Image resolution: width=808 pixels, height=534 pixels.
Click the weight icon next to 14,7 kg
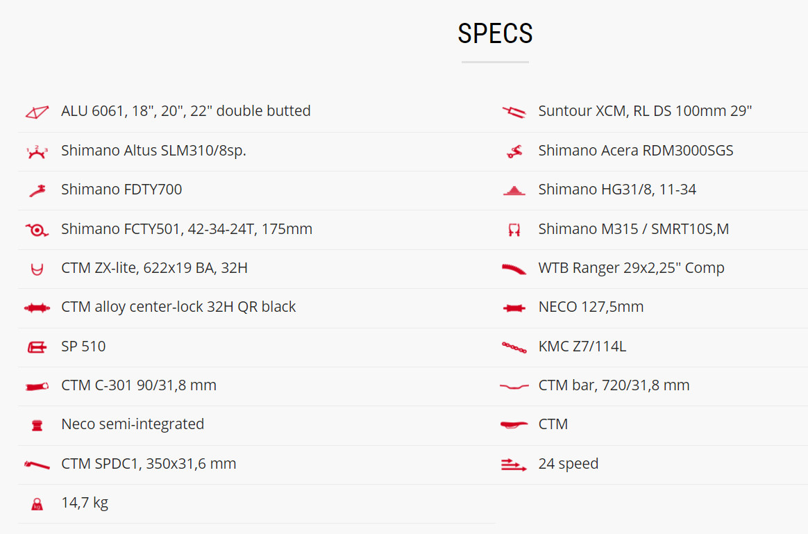pos(37,504)
